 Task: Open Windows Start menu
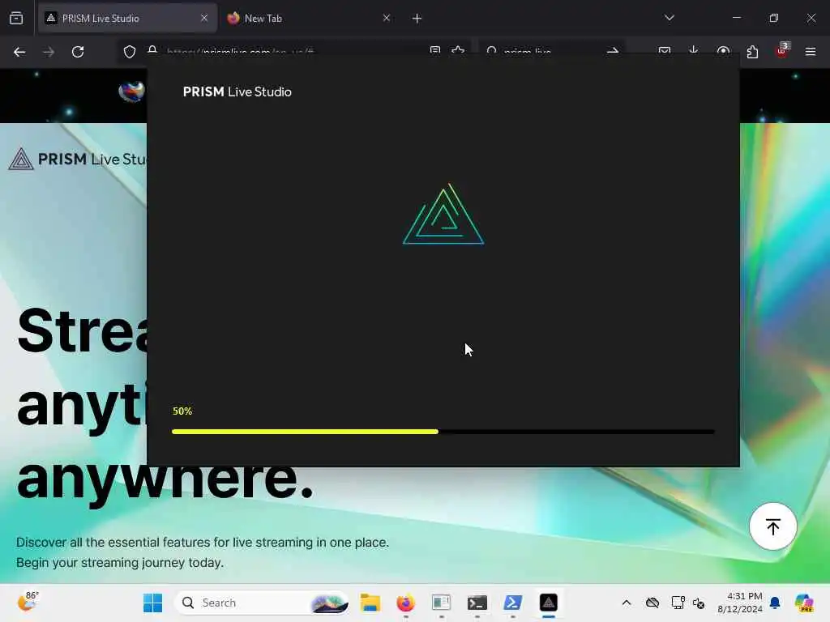pos(153,603)
